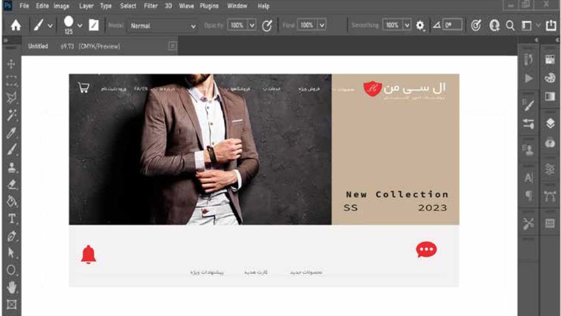Viewport: 561px width, 316px height.
Task: Select the Path Selection arrow tool
Action: click(11, 253)
